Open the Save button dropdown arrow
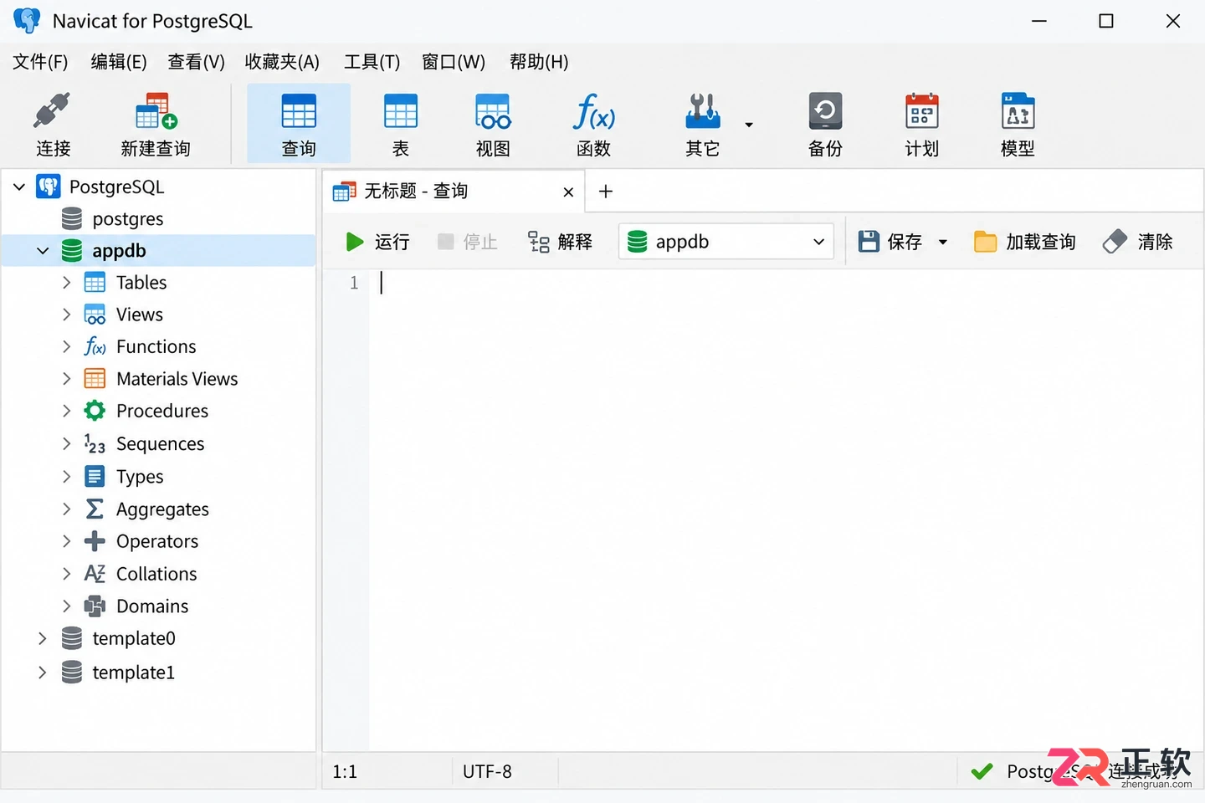The image size is (1205, 803). (943, 242)
